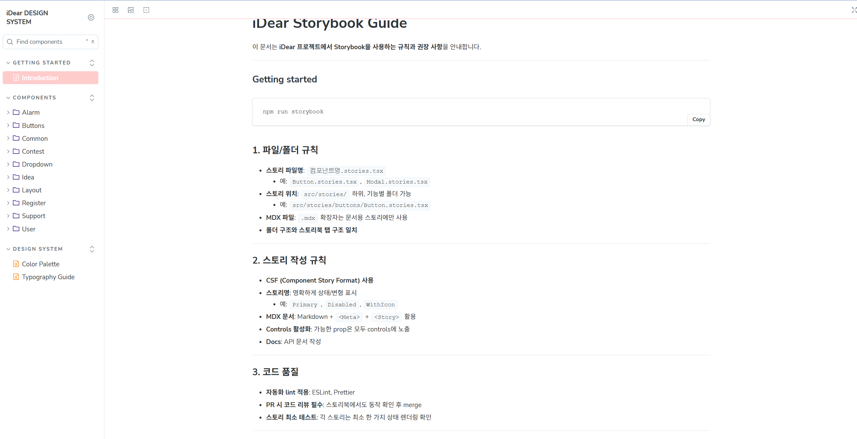857x439 pixels.
Task: Toggle expand-all arrows for Components section
Action: click(92, 98)
